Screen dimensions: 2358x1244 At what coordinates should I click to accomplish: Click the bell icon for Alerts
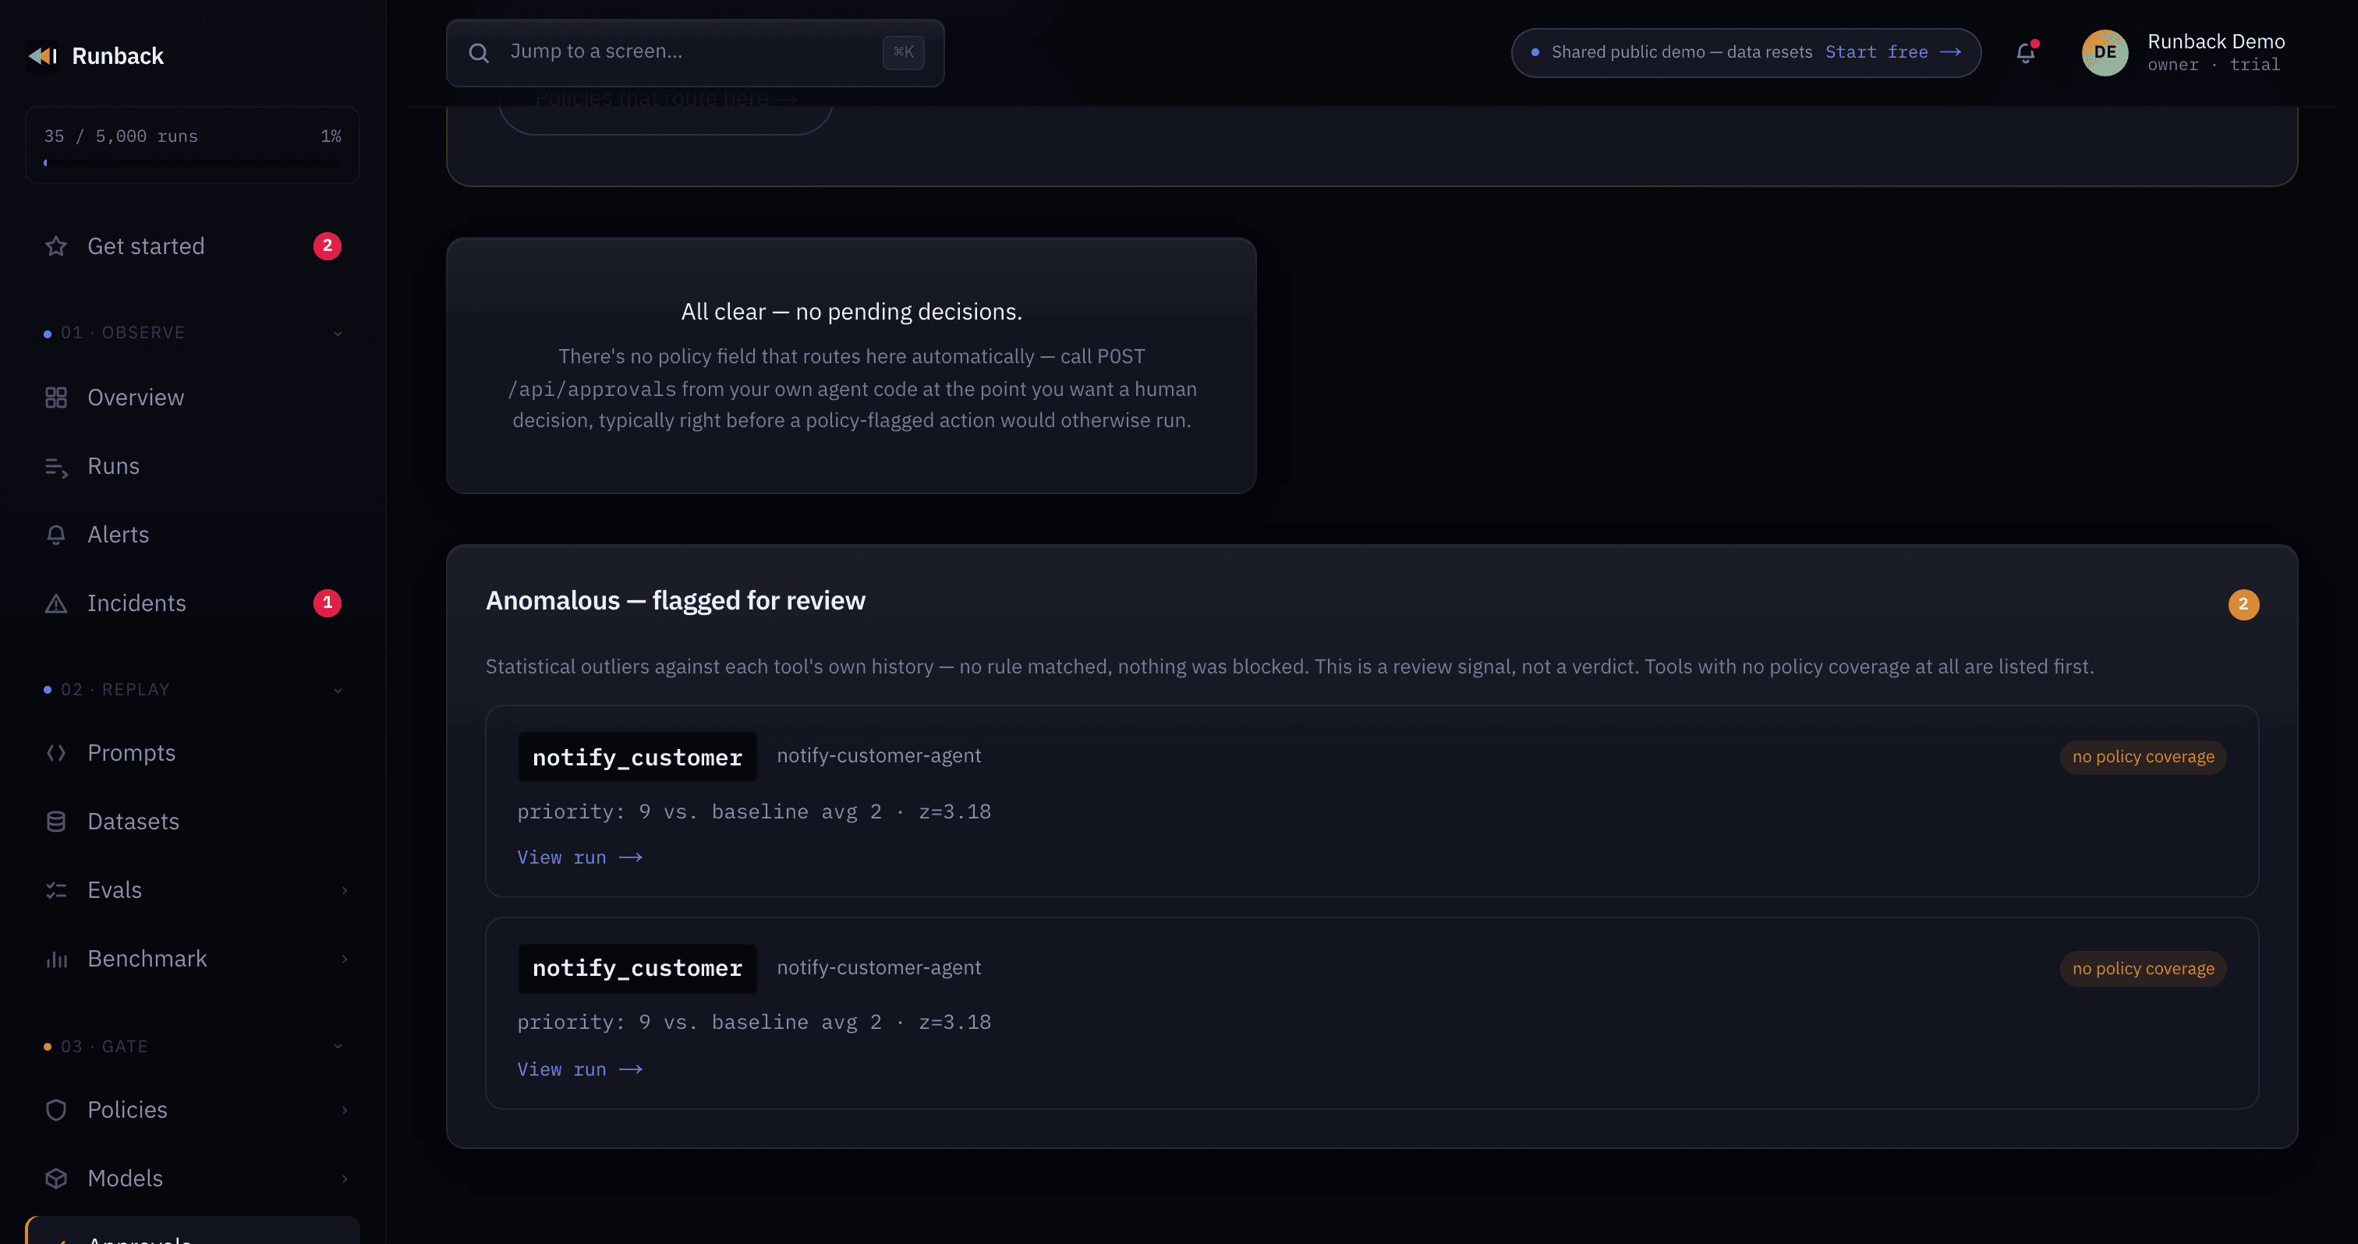[x=56, y=535]
